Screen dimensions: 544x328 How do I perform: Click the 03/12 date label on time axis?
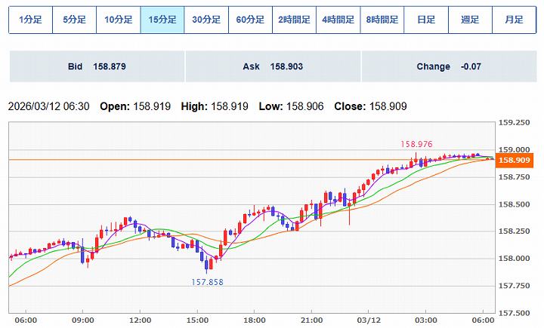pos(378,320)
